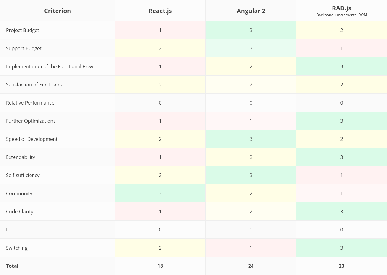The image size is (387, 275).
Task: Click RAD.js green Switching score cell
Action: [341, 248]
